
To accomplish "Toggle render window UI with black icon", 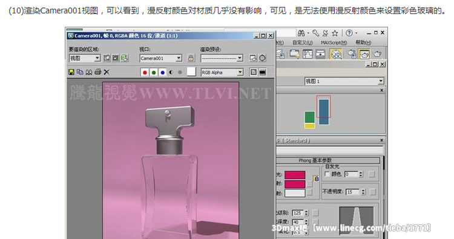I will pyautogui.click(x=262, y=73).
